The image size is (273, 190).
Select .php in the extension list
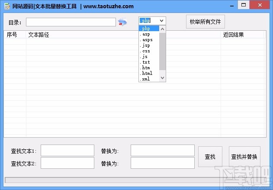[x=149, y=29]
